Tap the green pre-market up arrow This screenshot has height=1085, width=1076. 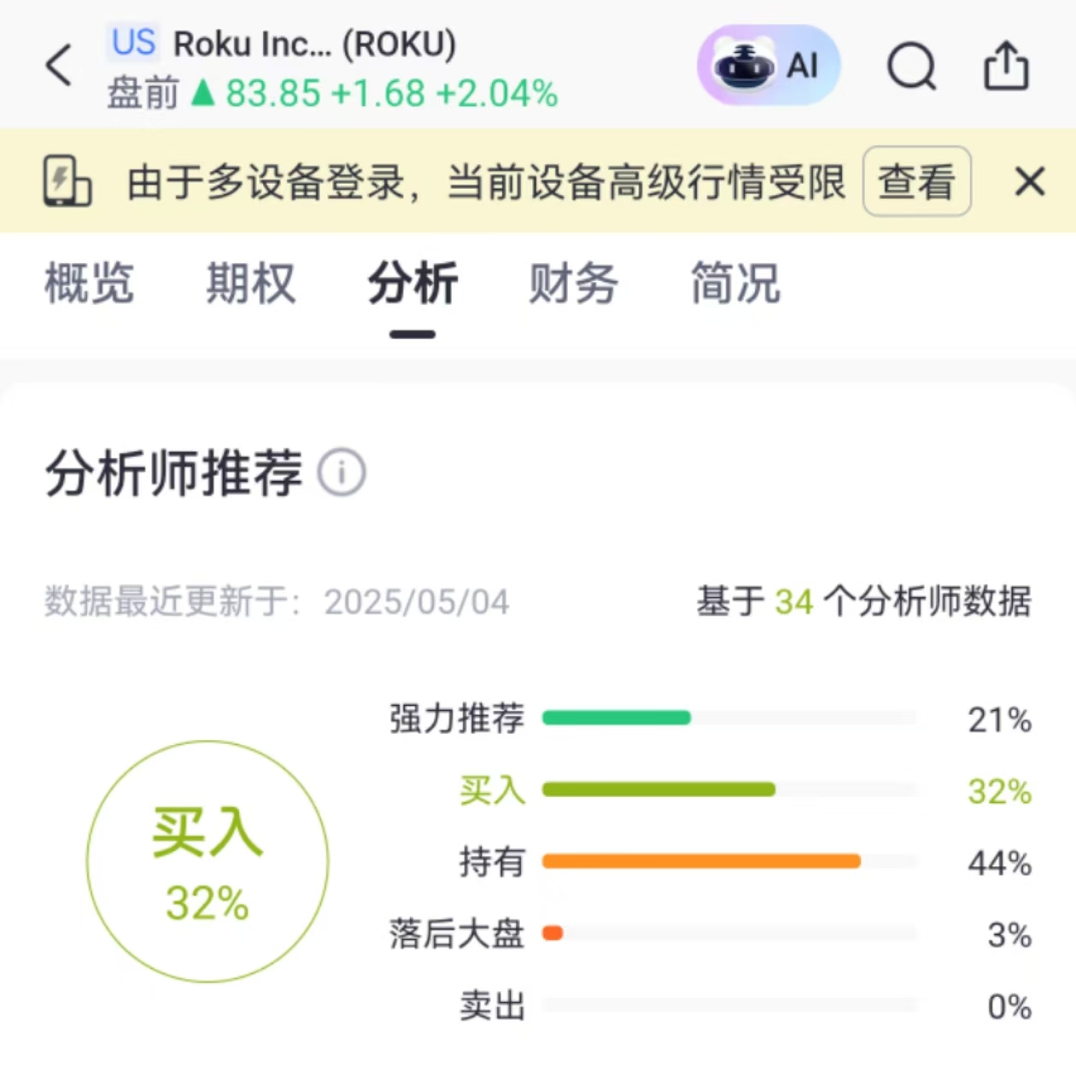(x=202, y=92)
